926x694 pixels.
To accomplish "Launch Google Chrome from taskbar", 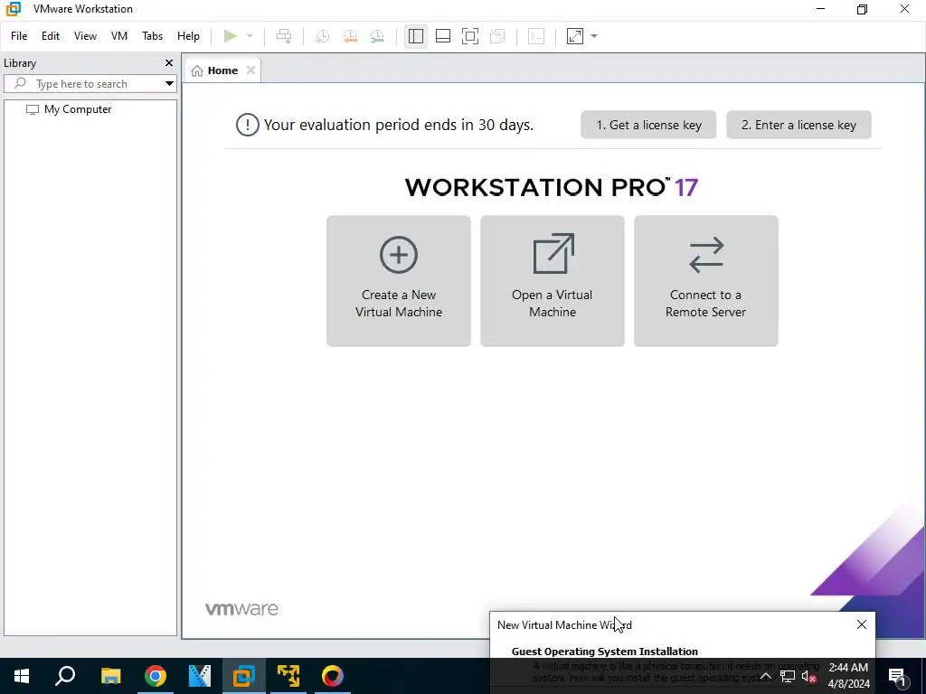I will point(156,676).
